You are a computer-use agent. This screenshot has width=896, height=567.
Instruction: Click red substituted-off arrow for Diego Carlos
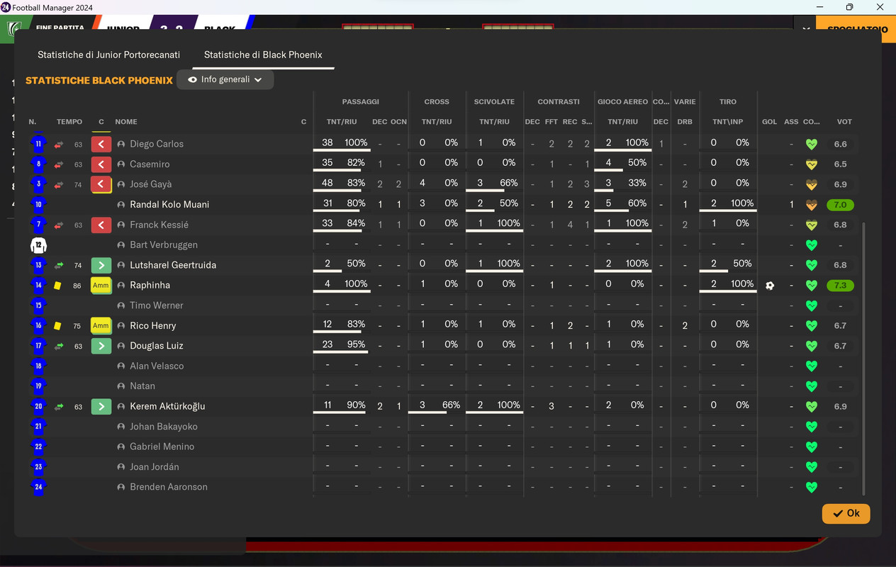pyautogui.click(x=101, y=144)
